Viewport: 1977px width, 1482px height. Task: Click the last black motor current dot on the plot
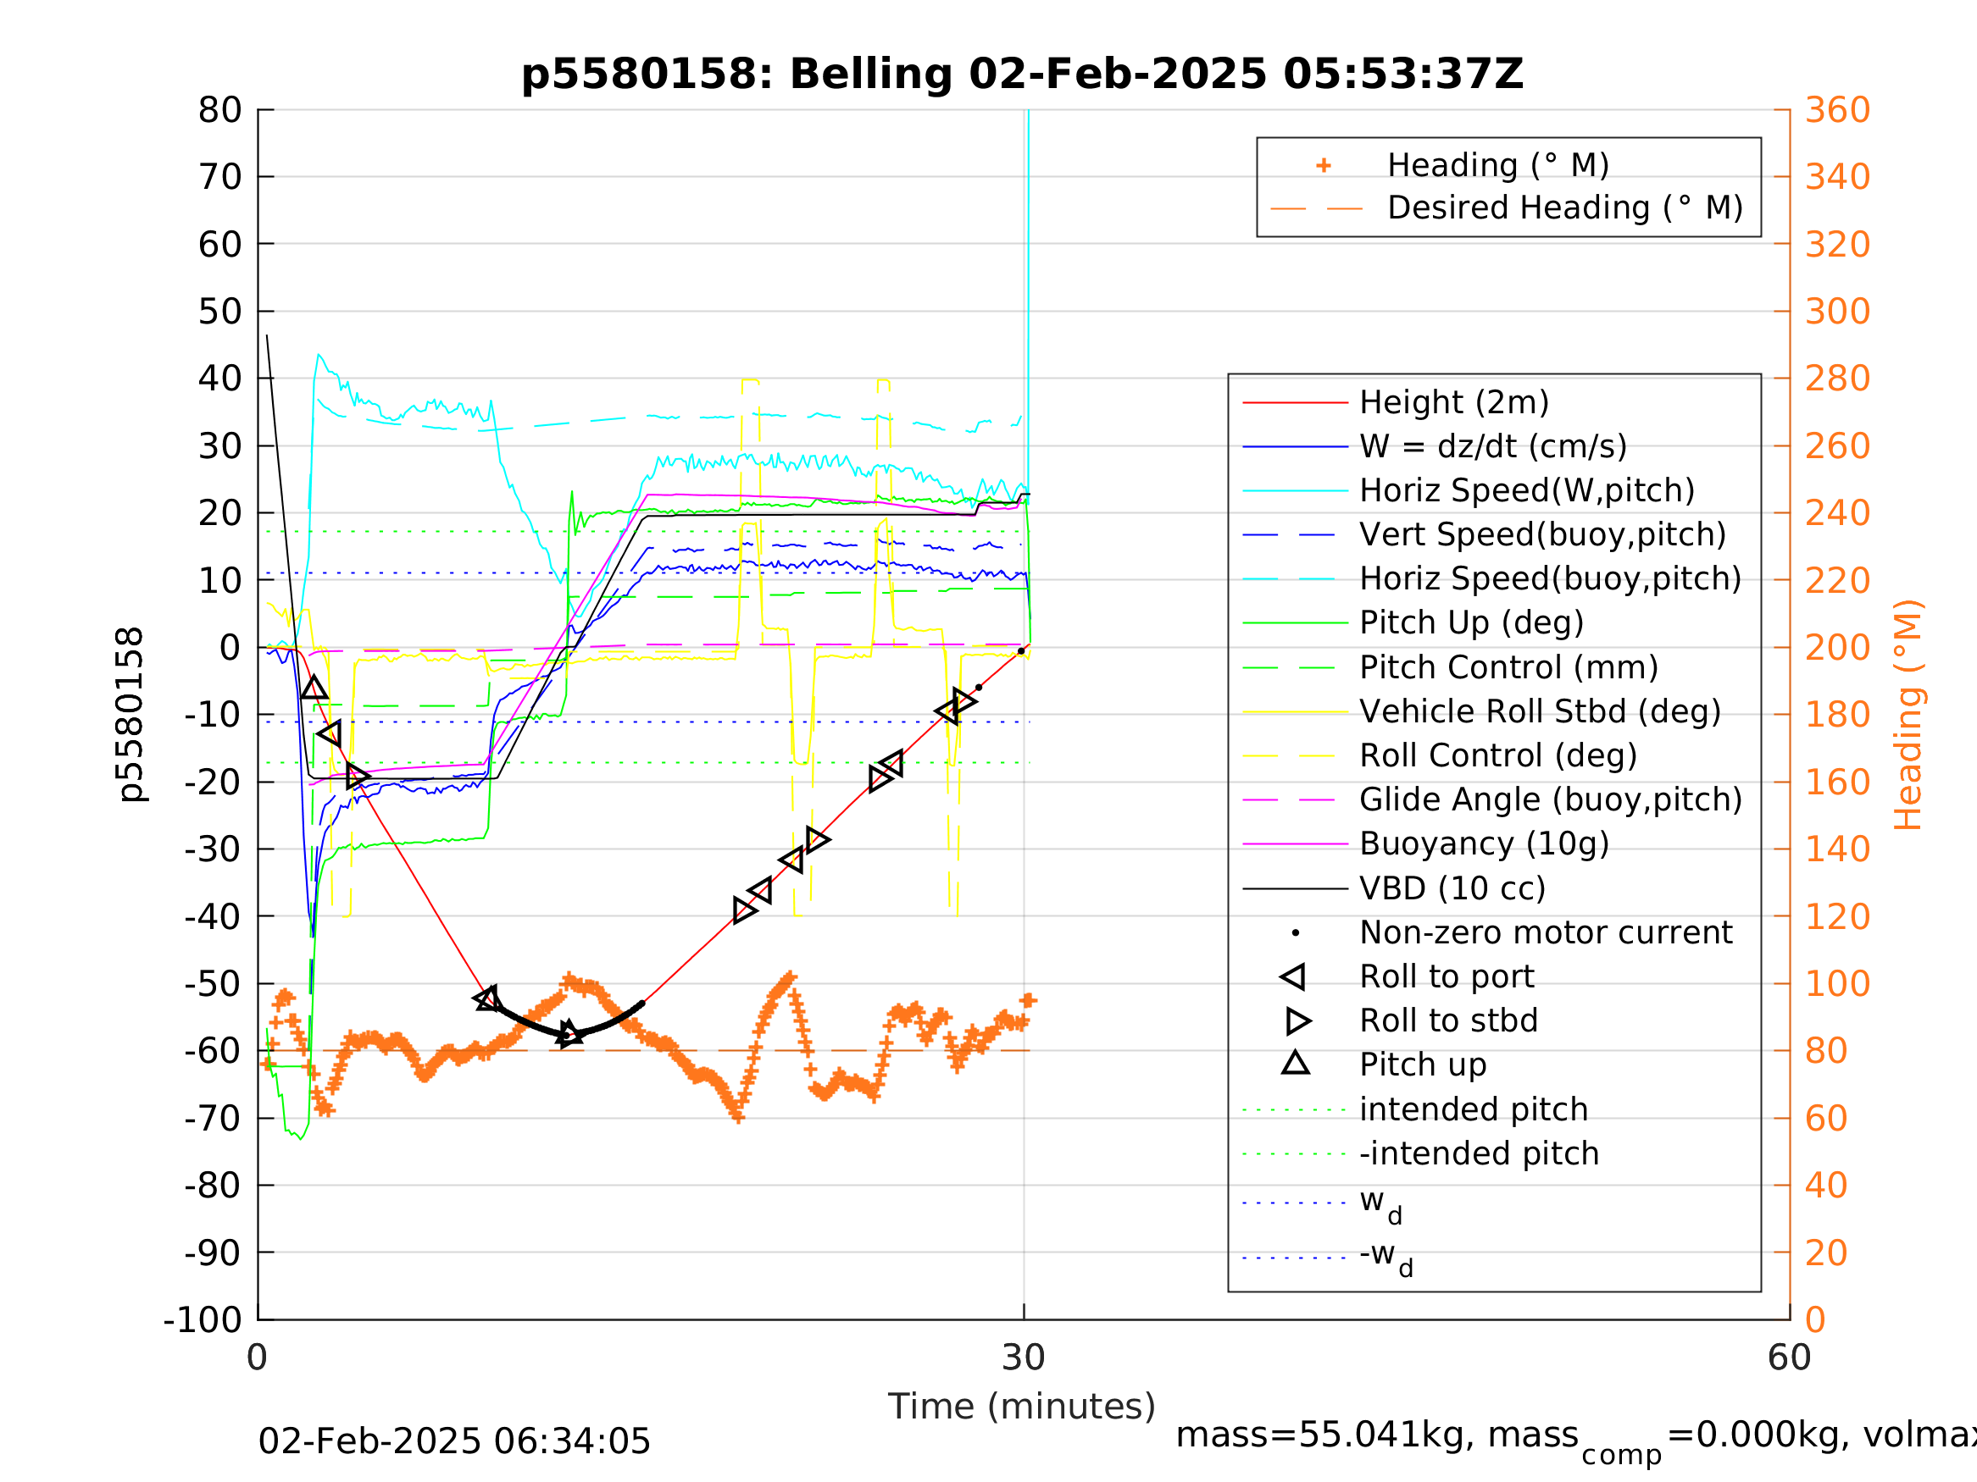pyautogui.click(x=1020, y=651)
